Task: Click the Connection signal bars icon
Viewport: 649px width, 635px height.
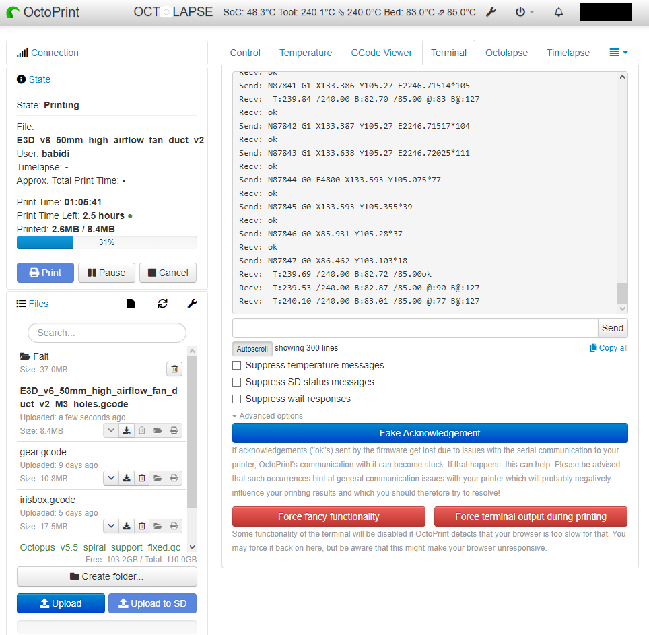Action: (22, 53)
